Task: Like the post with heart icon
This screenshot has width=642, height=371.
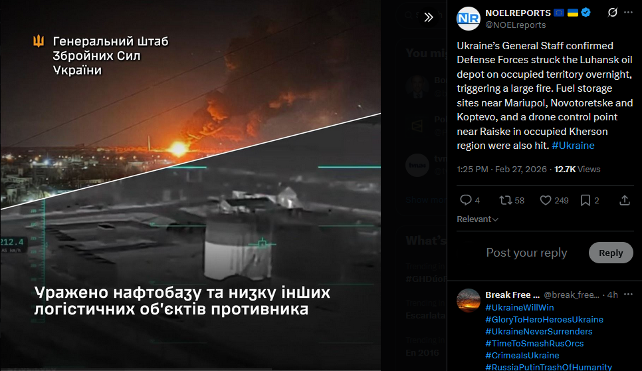Action: point(546,200)
